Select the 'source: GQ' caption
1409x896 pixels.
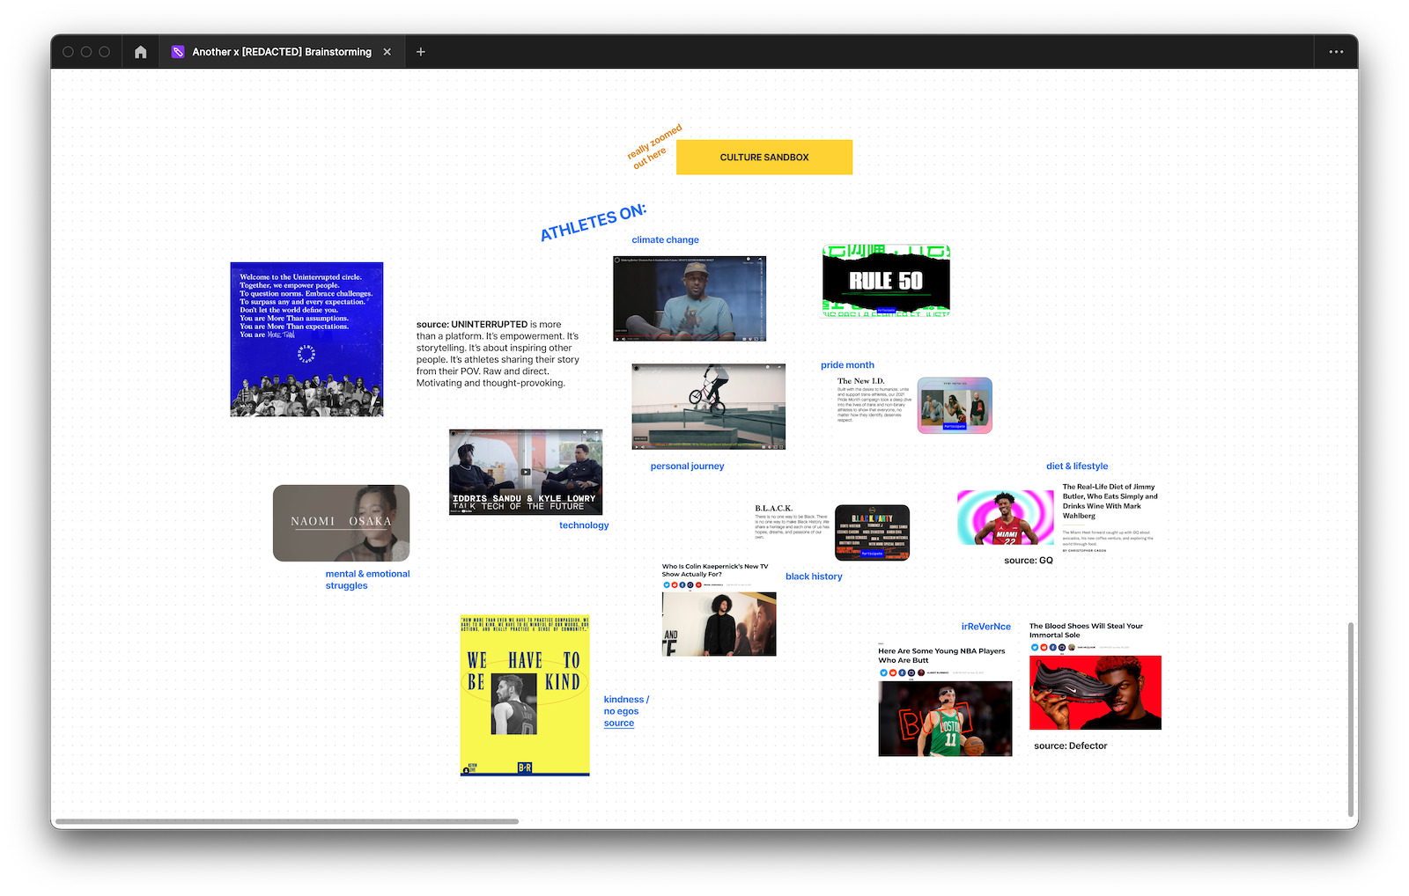click(x=1029, y=560)
